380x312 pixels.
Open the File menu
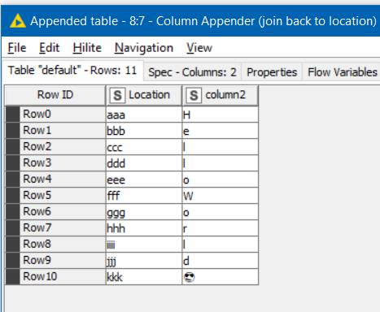point(17,48)
